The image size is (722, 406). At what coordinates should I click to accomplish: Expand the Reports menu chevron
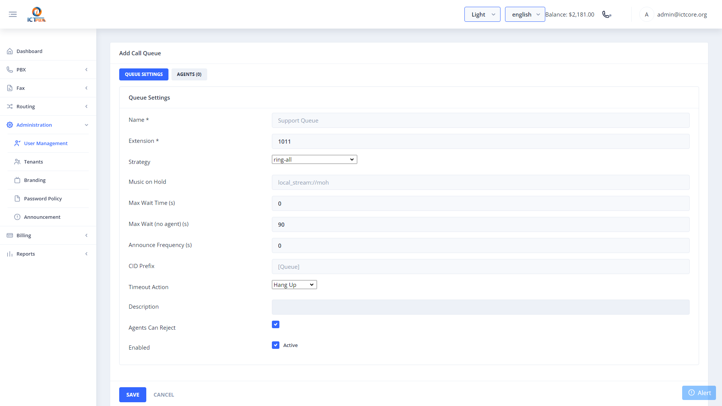86,254
